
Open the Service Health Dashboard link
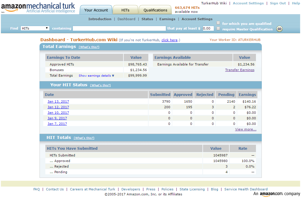pos(246,189)
